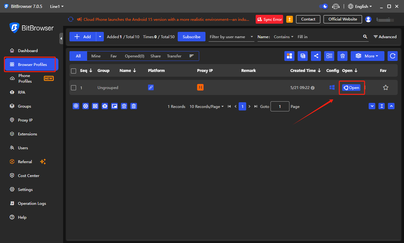Click the Windows config icon in row 1

[332, 87]
